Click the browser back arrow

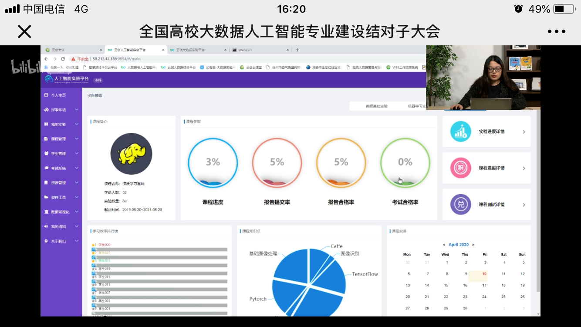[47, 59]
